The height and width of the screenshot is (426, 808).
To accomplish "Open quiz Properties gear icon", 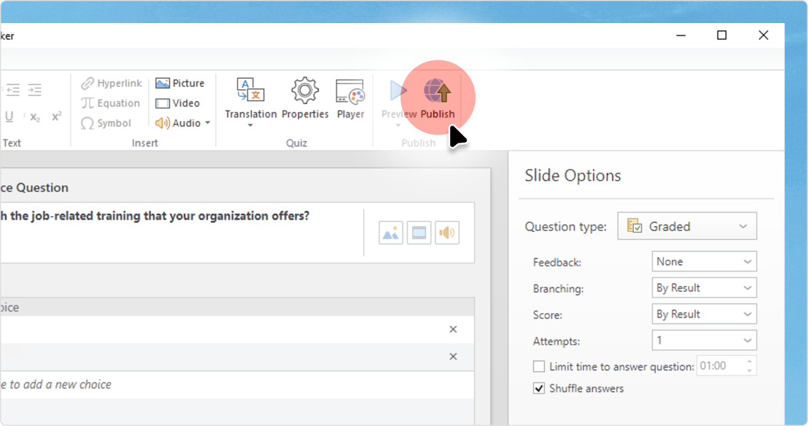I will click(305, 90).
